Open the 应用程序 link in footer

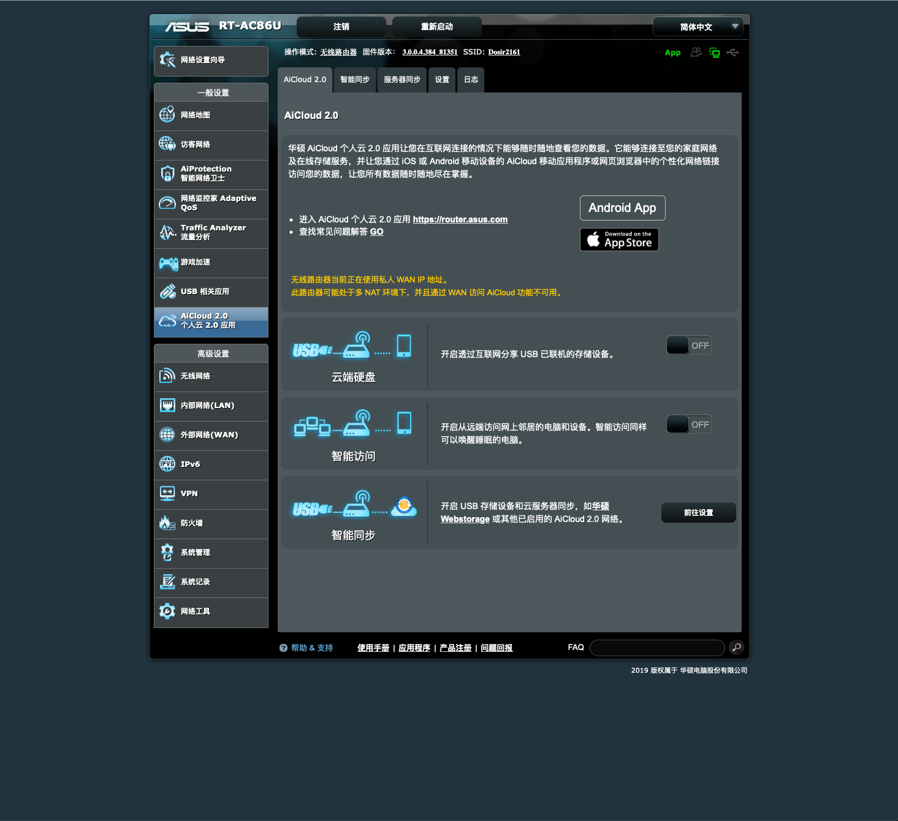pyautogui.click(x=414, y=648)
